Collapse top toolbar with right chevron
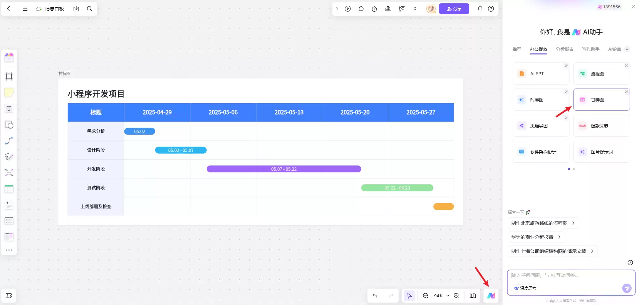639x305 pixels. tap(337, 9)
